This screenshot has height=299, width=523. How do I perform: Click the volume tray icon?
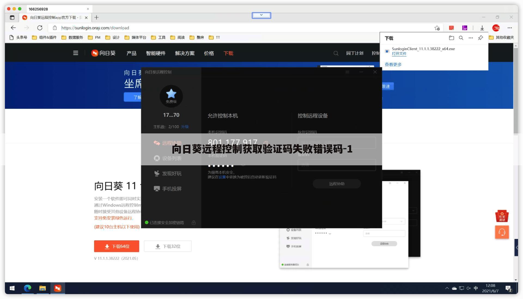click(469, 288)
